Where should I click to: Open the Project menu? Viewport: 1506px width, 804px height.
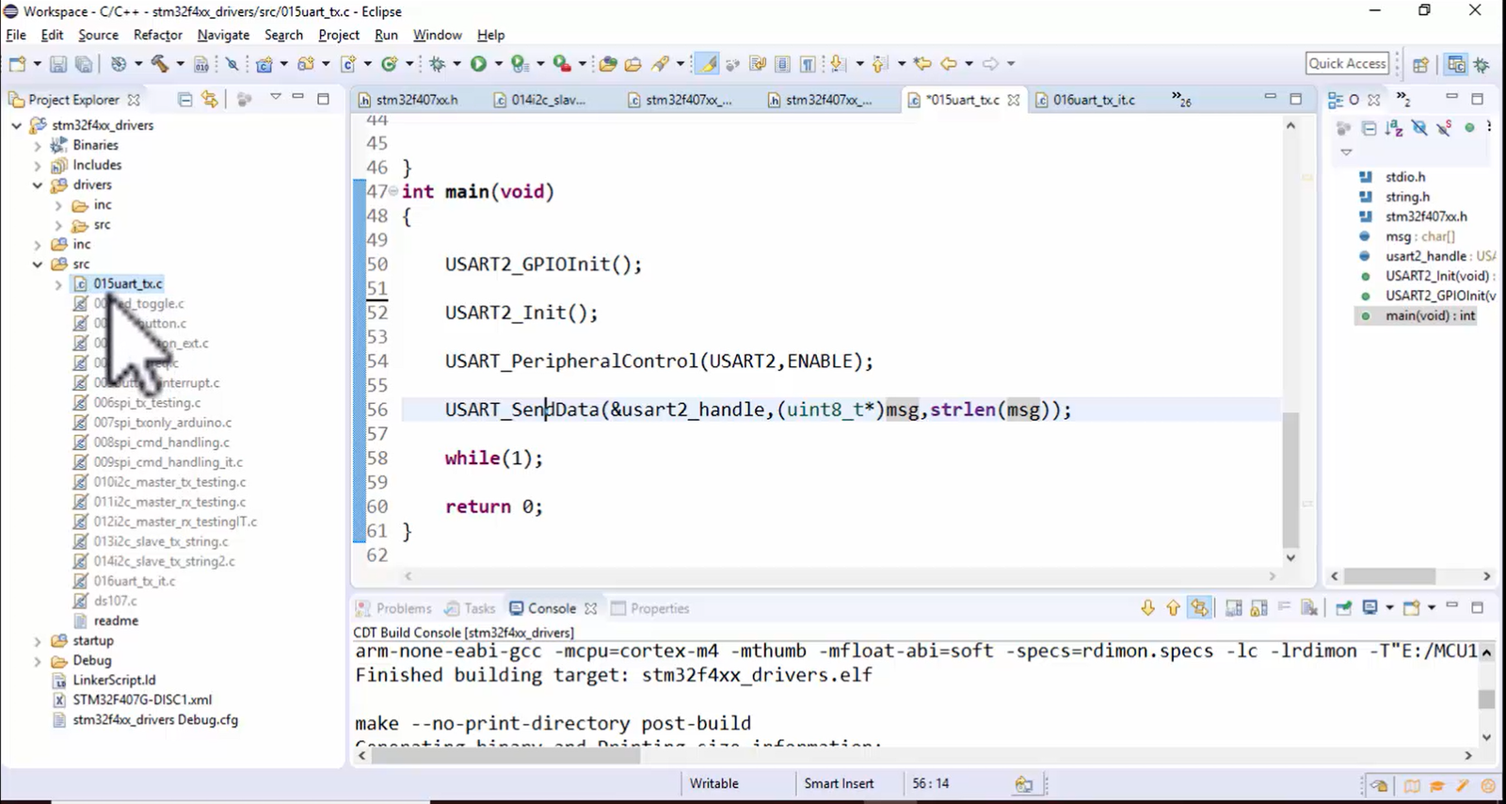(339, 35)
